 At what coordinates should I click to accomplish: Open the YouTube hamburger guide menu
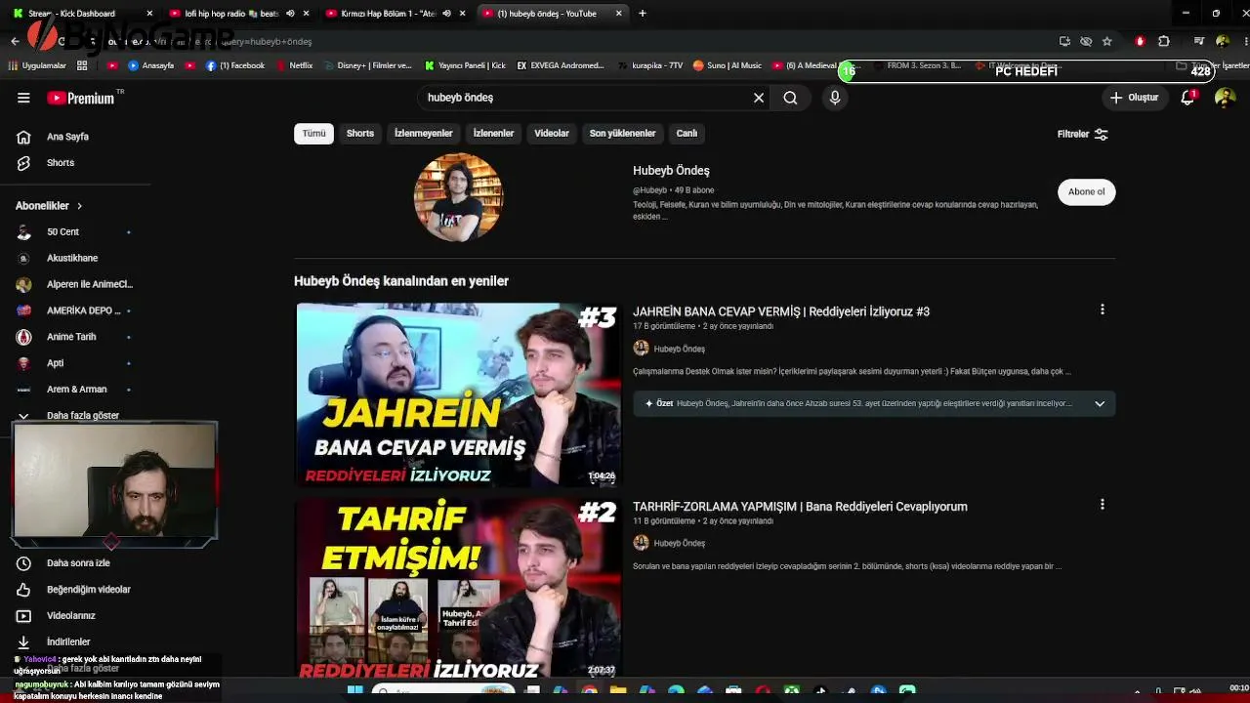coord(23,98)
